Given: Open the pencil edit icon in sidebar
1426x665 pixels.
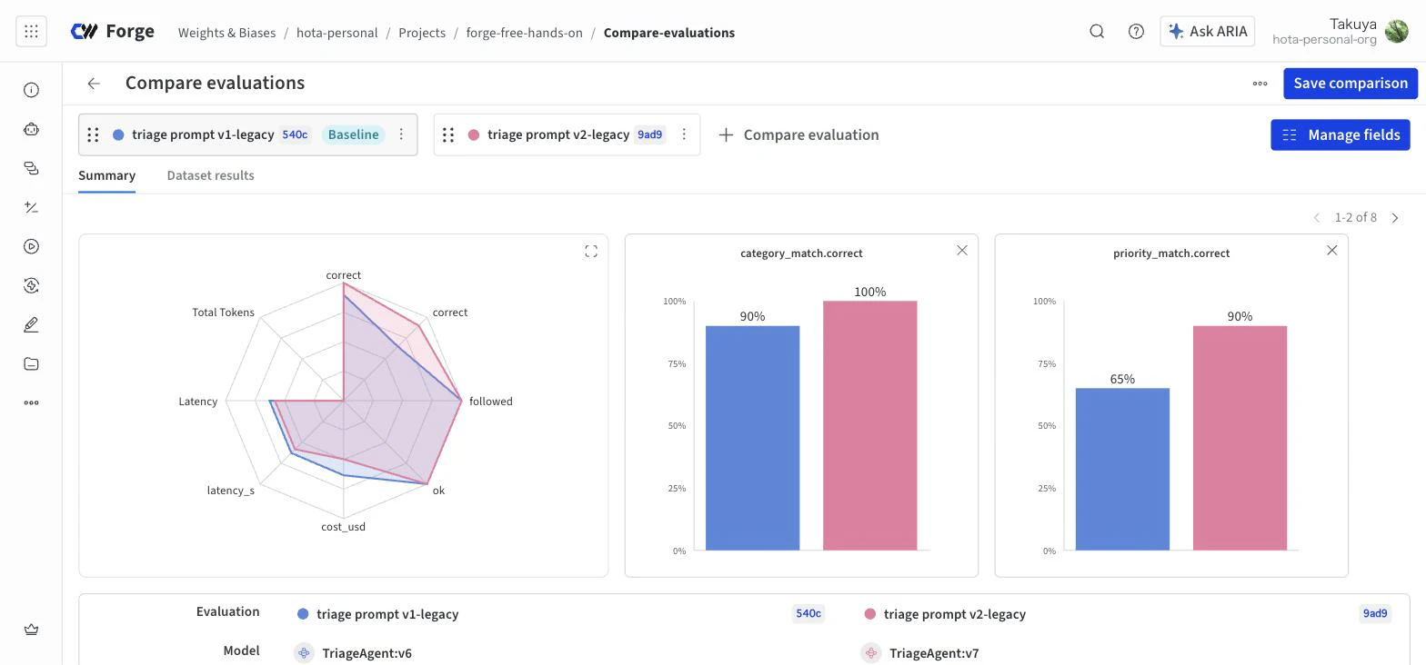Looking at the screenshot, I should [x=31, y=324].
